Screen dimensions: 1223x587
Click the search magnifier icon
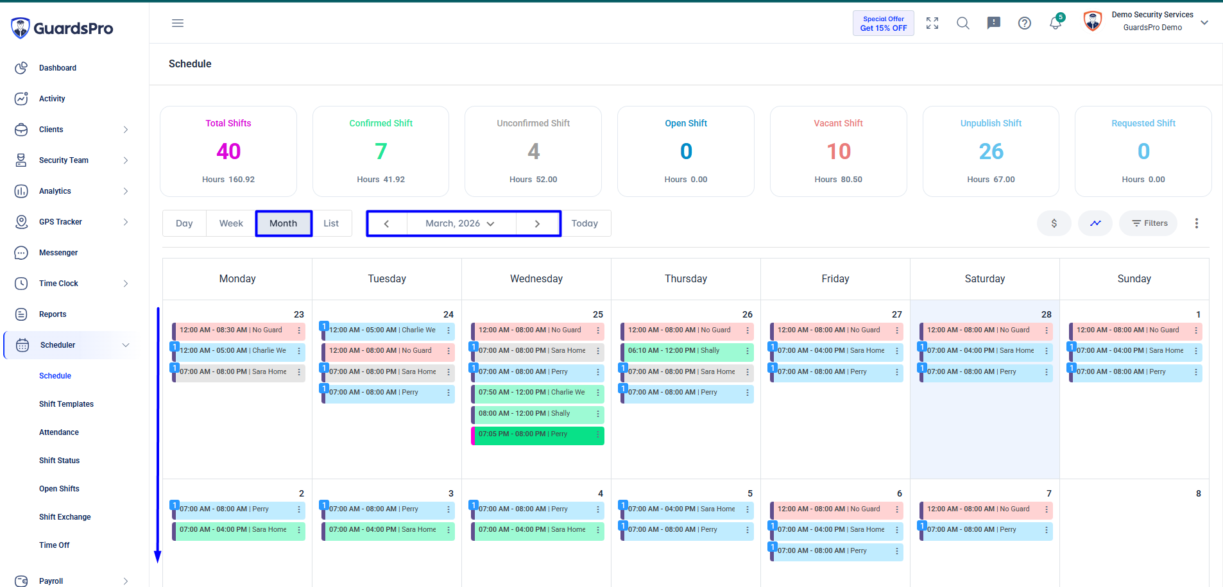tap(962, 23)
